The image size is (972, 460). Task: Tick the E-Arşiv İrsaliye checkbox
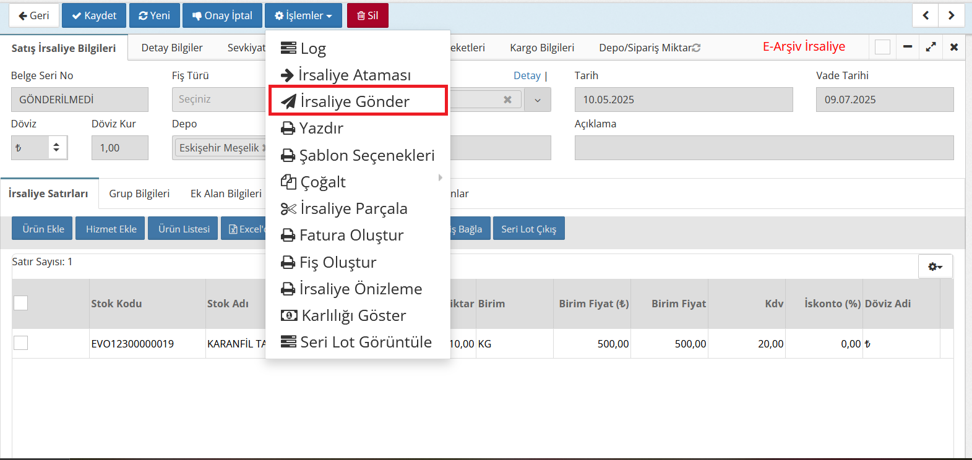tap(883, 47)
